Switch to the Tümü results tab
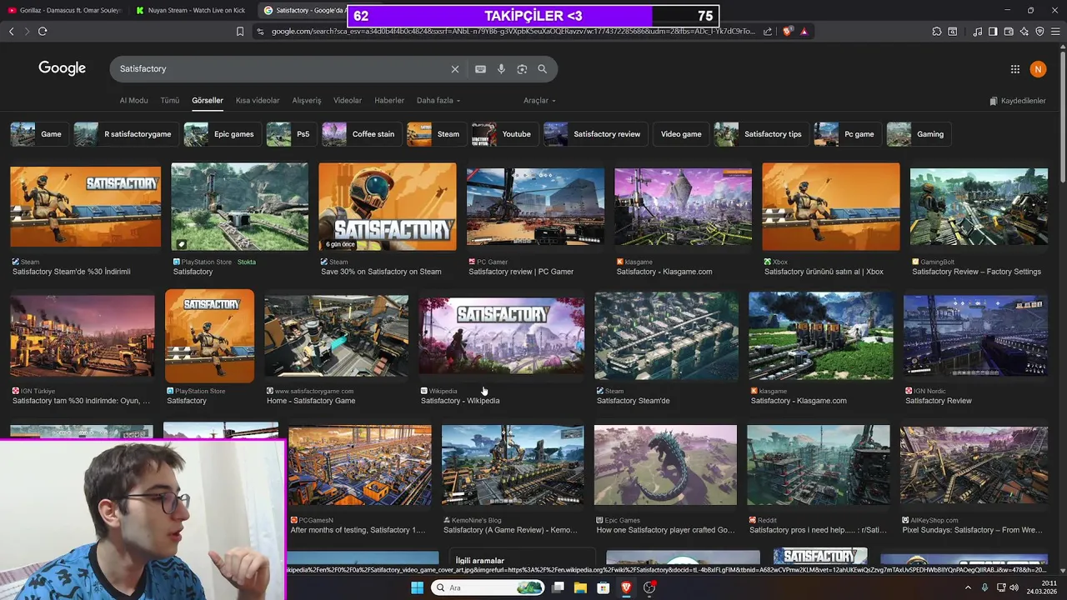 coord(170,101)
